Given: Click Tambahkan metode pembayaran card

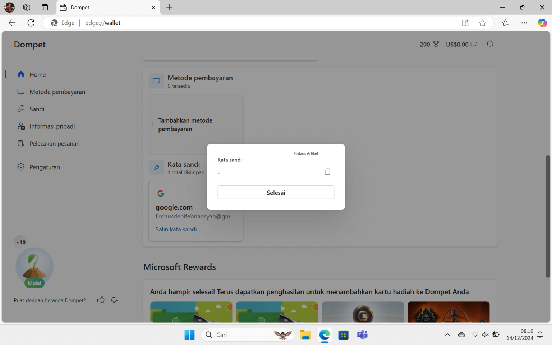Looking at the screenshot, I should click(195, 124).
